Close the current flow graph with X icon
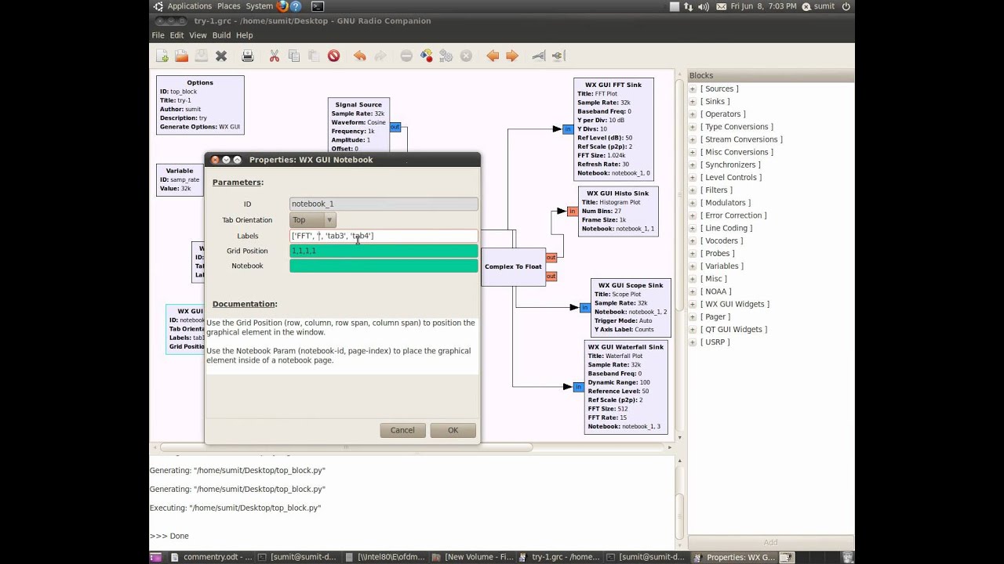Image resolution: width=1004 pixels, height=564 pixels. point(221,56)
